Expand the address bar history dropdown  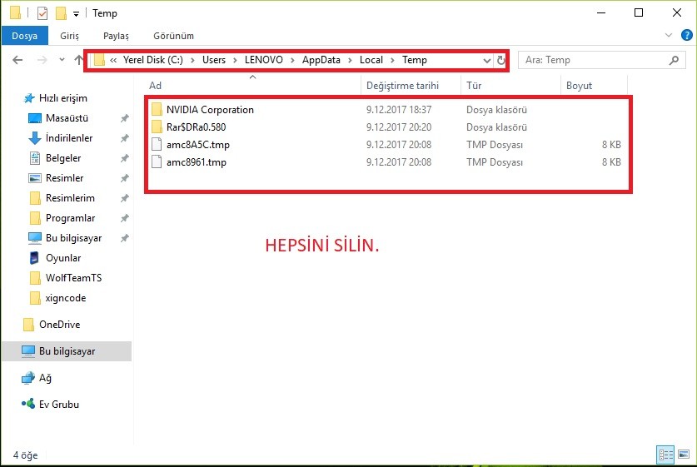tap(487, 61)
